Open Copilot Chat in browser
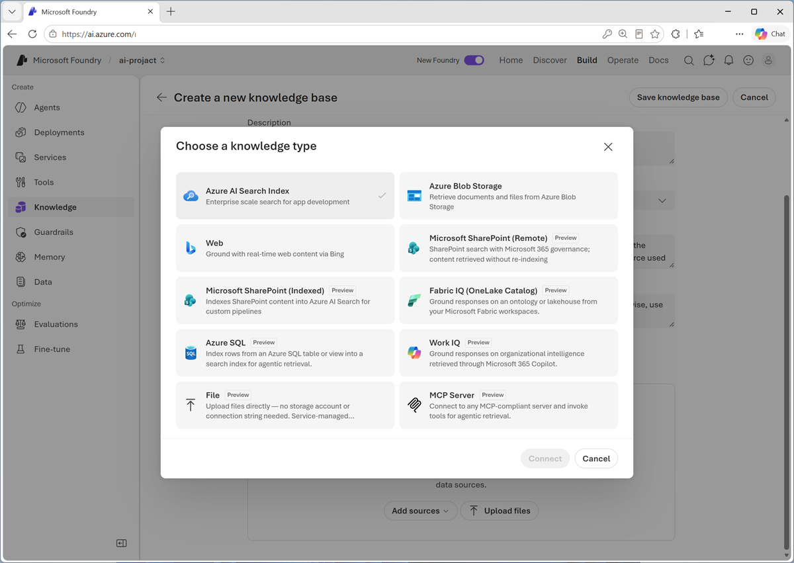The width and height of the screenshot is (794, 563). 770,34
